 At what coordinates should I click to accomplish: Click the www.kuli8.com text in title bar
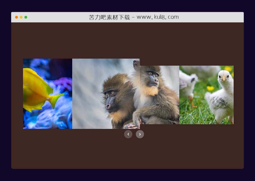158,17
